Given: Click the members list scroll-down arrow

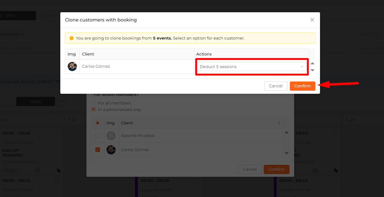Looking at the screenshot, I should (286, 153).
